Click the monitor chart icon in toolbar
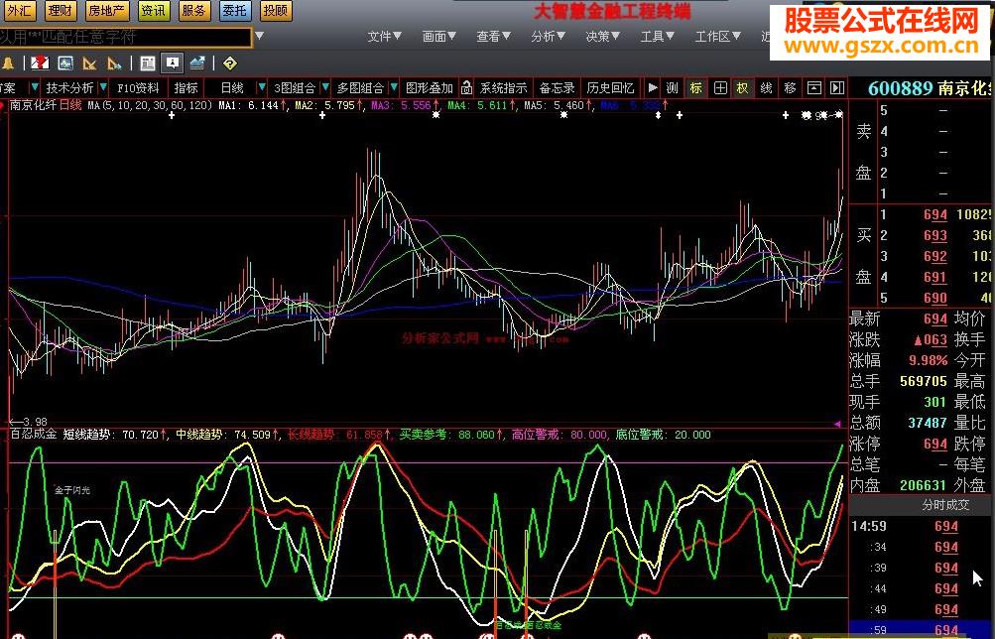Screen dimensions: 995x639 click(x=65, y=63)
